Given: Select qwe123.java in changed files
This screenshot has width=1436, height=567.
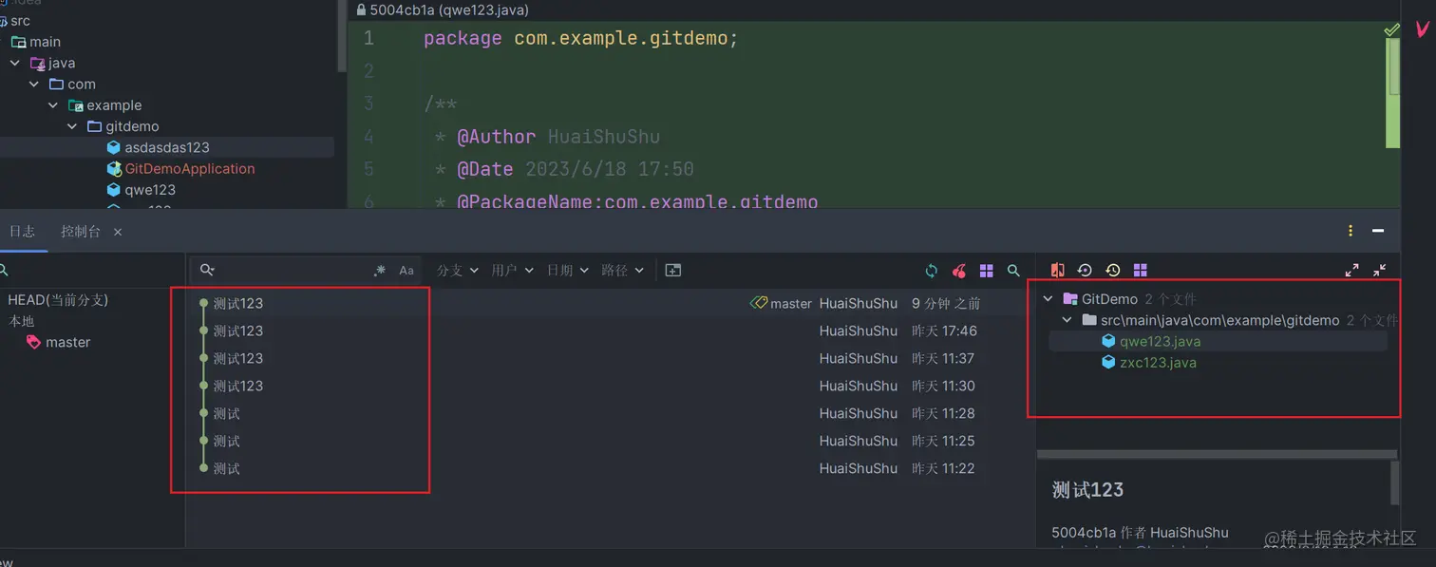Looking at the screenshot, I should 1161,341.
